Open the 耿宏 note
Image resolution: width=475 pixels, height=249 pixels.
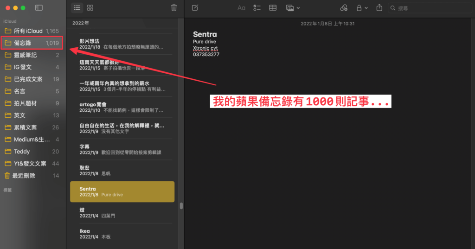pos(122,170)
